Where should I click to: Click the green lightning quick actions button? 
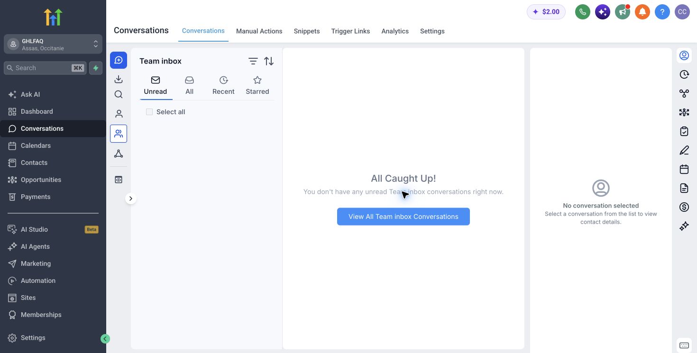coord(96,68)
